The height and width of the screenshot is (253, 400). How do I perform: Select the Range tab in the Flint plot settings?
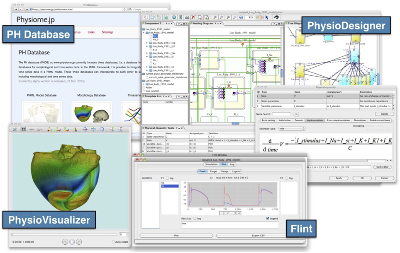click(x=225, y=171)
